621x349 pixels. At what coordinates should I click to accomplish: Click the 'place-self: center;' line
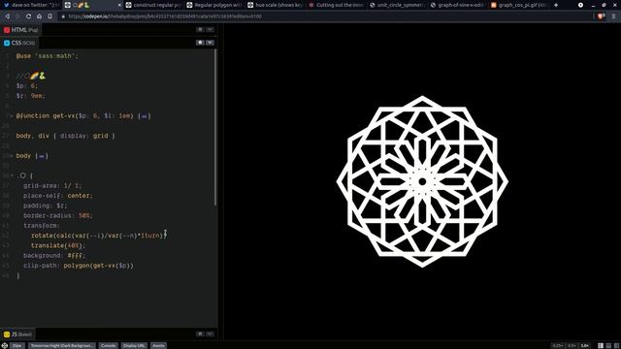[x=58, y=196]
